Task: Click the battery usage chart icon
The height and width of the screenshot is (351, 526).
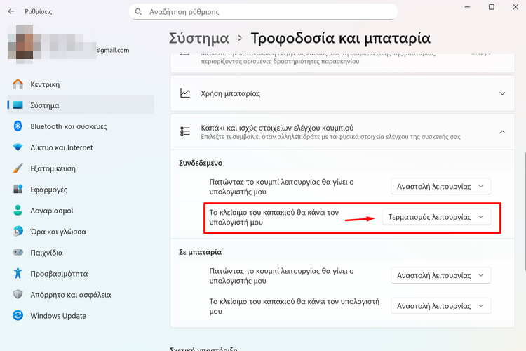Action: tap(185, 93)
